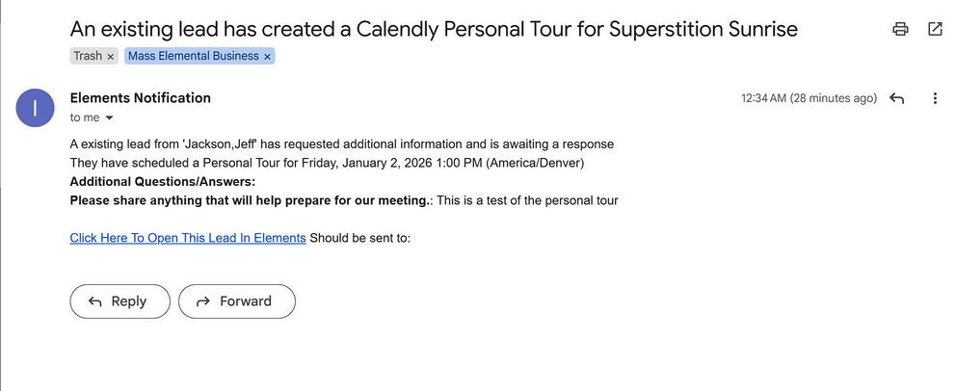Select the Mass Elemental Business label chip
Image resolution: width=955 pixels, height=391 pixels.
point(193,56)
